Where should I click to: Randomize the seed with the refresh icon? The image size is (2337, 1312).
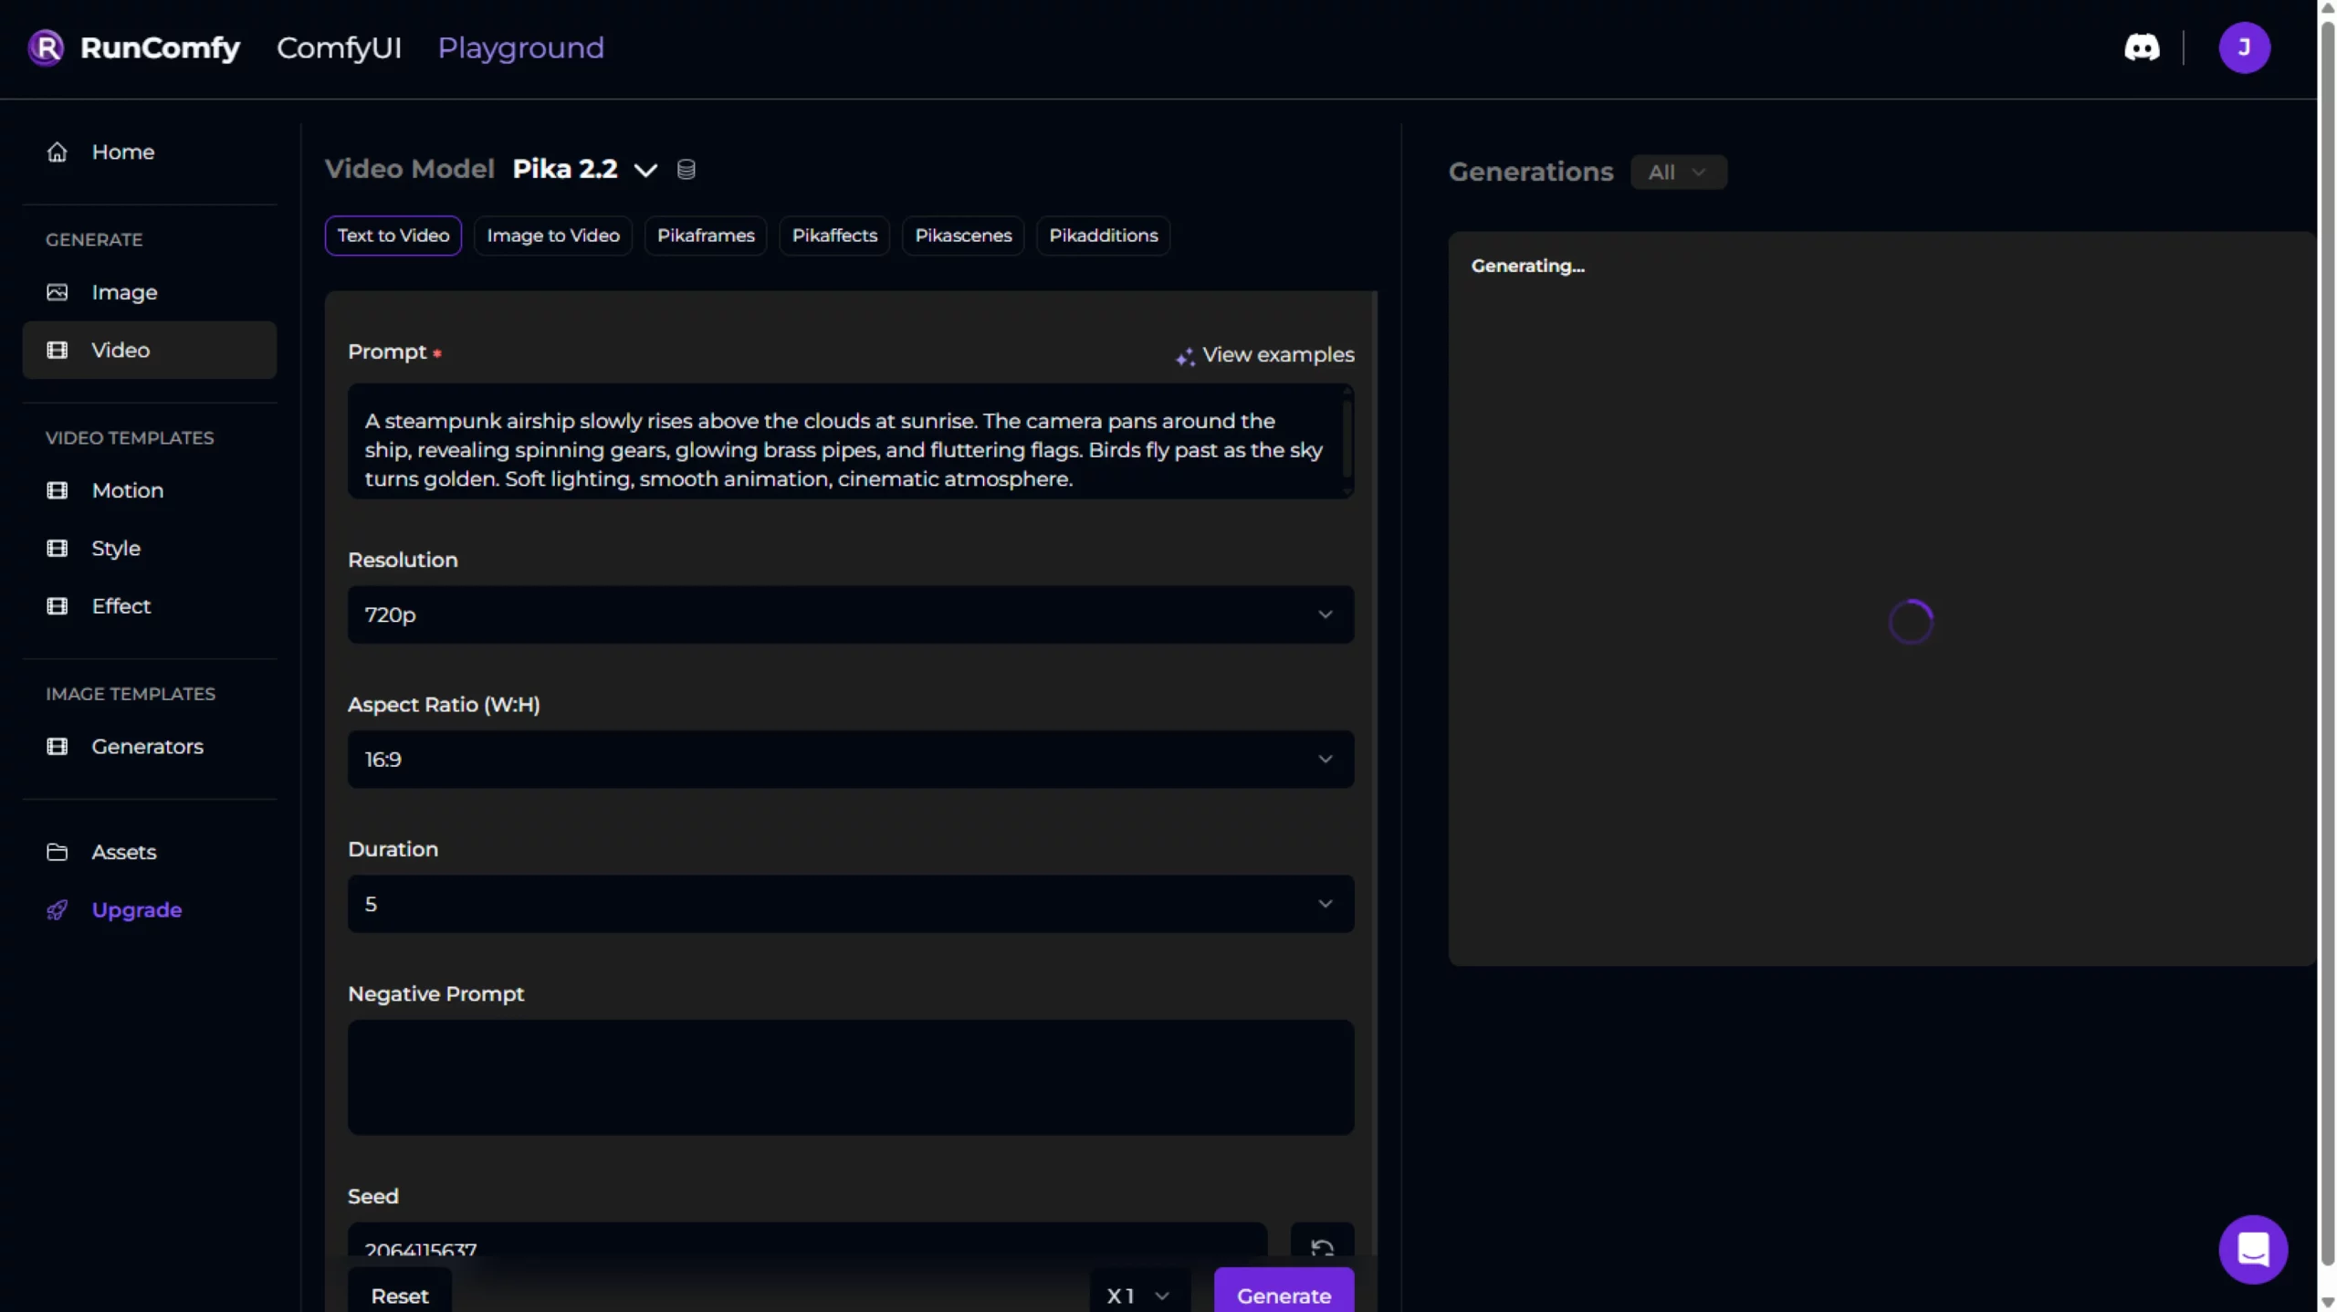(x=1321, y=1246)
